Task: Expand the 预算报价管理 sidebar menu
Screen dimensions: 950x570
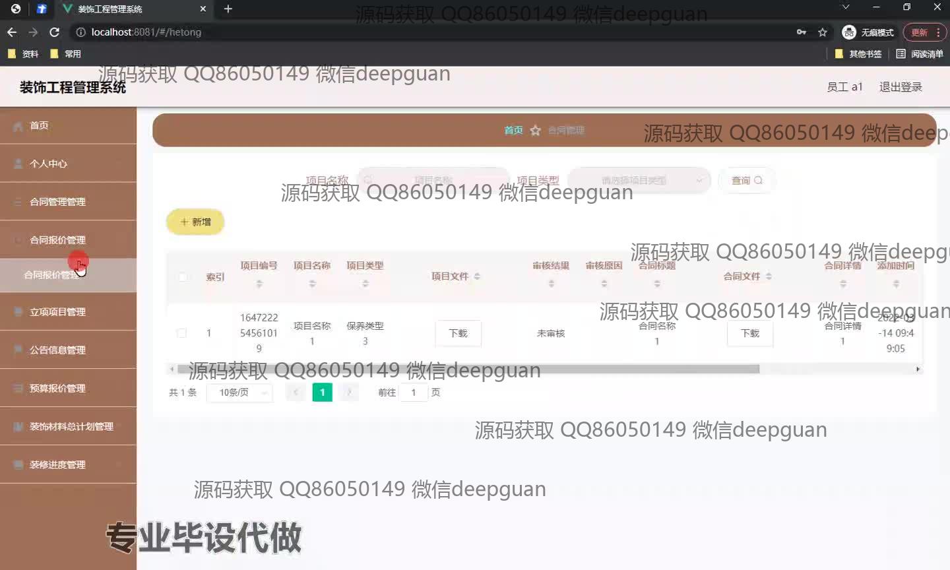Action: point(69,389)
